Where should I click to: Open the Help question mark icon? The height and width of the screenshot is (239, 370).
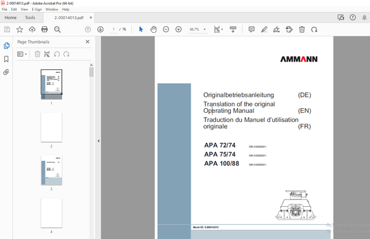coord(353,17)
